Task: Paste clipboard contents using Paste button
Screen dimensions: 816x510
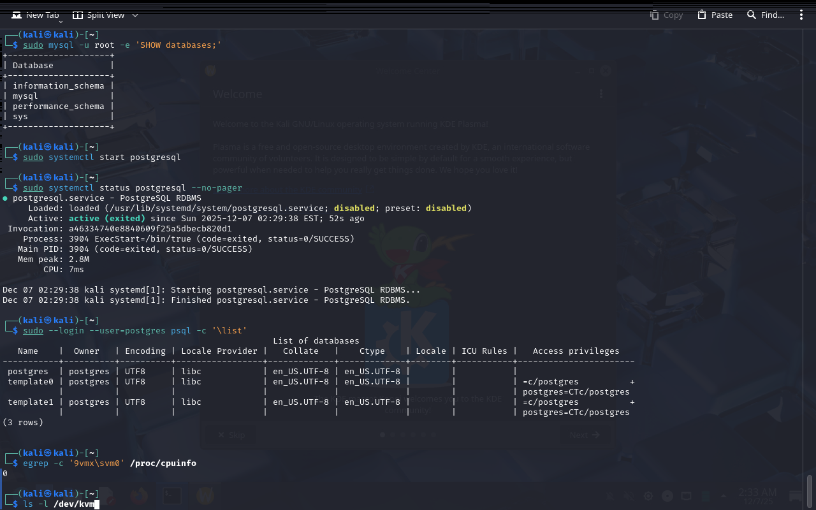Action: click(x=715, y=15)
